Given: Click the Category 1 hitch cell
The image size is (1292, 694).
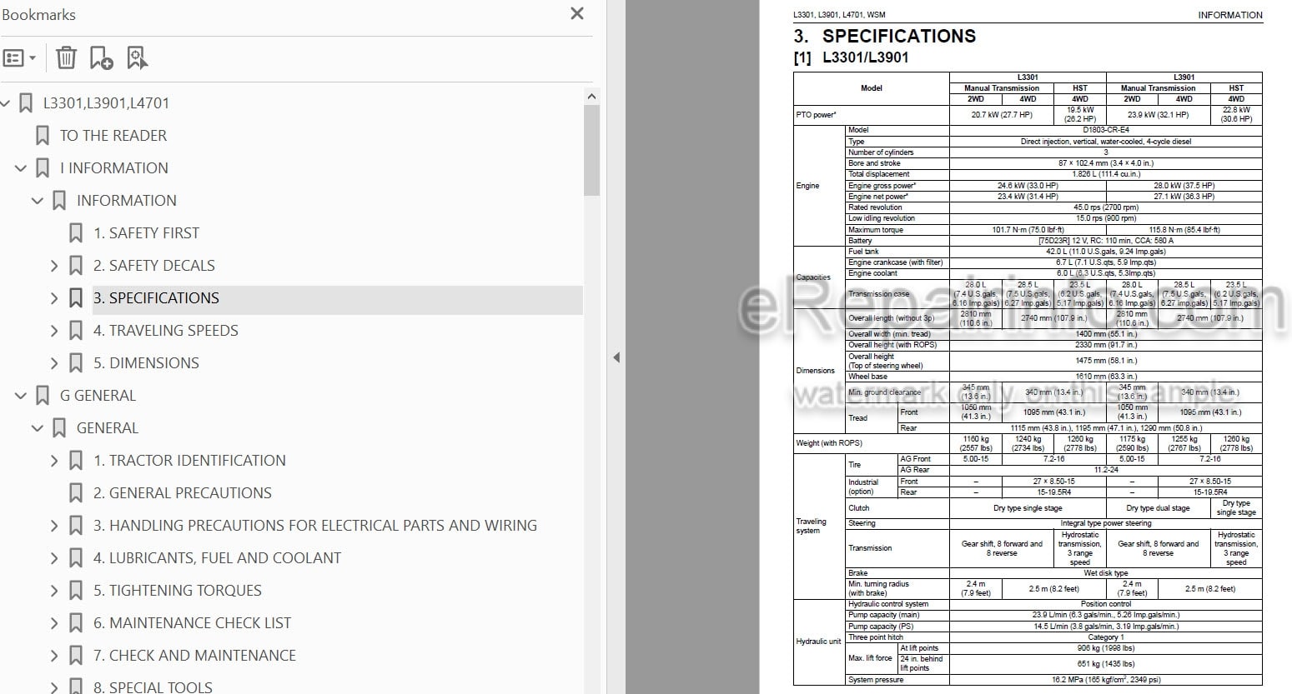Looking at the screenshot, I should coord(1106,637).
